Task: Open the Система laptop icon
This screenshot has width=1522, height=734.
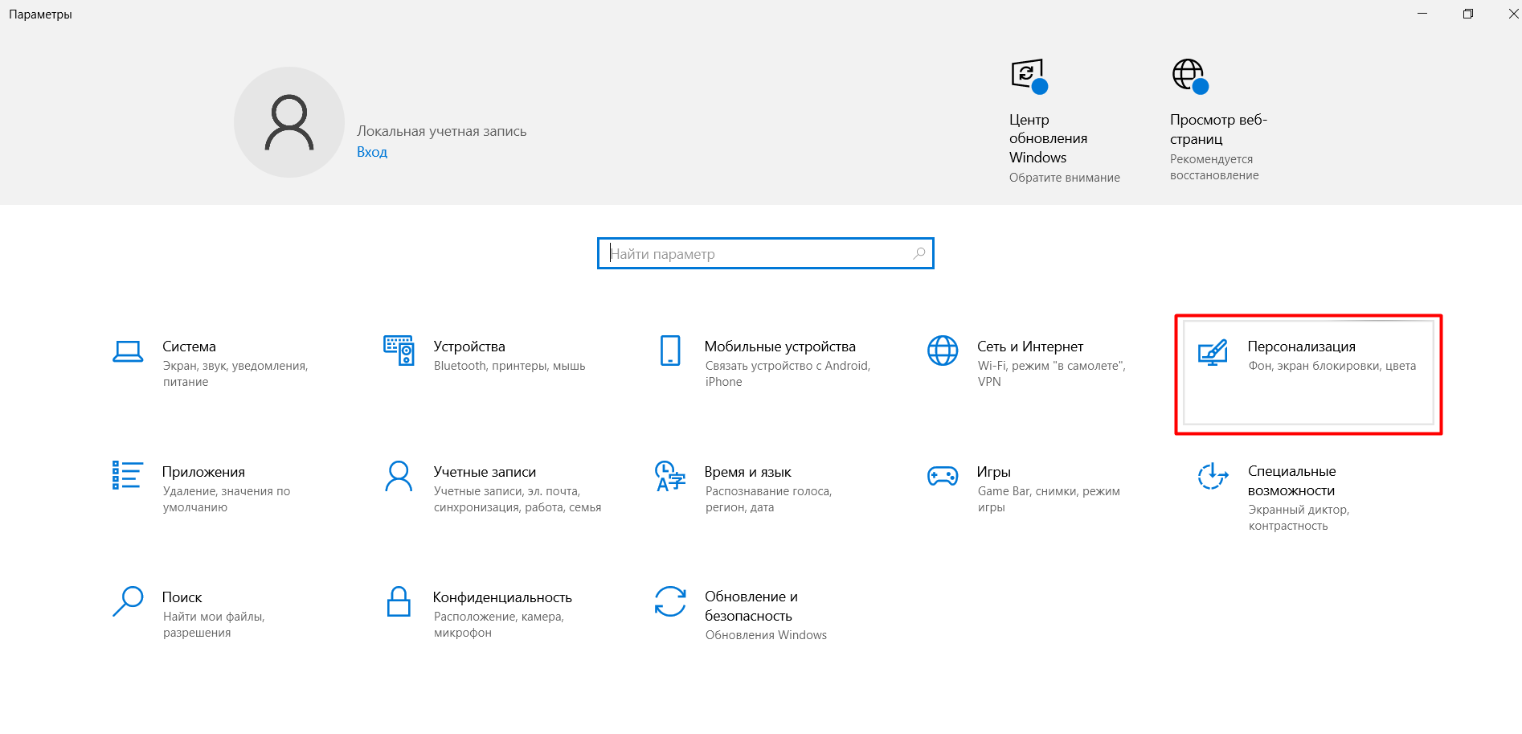Action: (x=128, y=351)
